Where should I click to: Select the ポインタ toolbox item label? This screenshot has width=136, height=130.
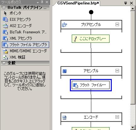click(x=15, y=13)
